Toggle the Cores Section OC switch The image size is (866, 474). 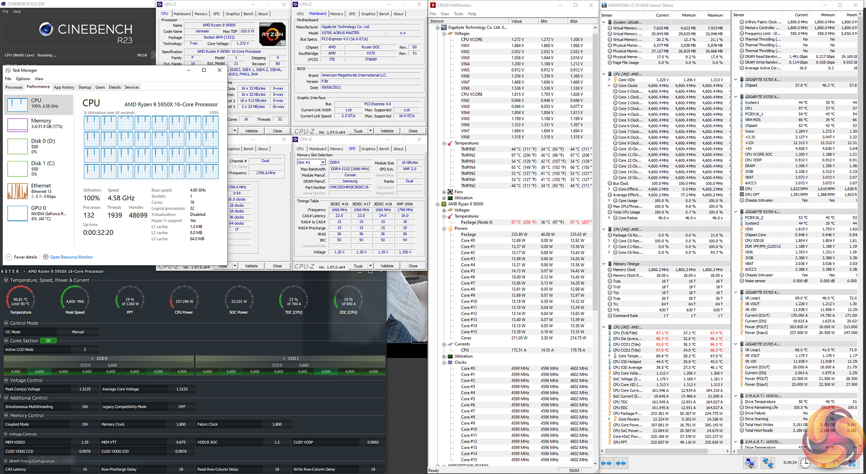pyautogui.click(x=48, y=341)
